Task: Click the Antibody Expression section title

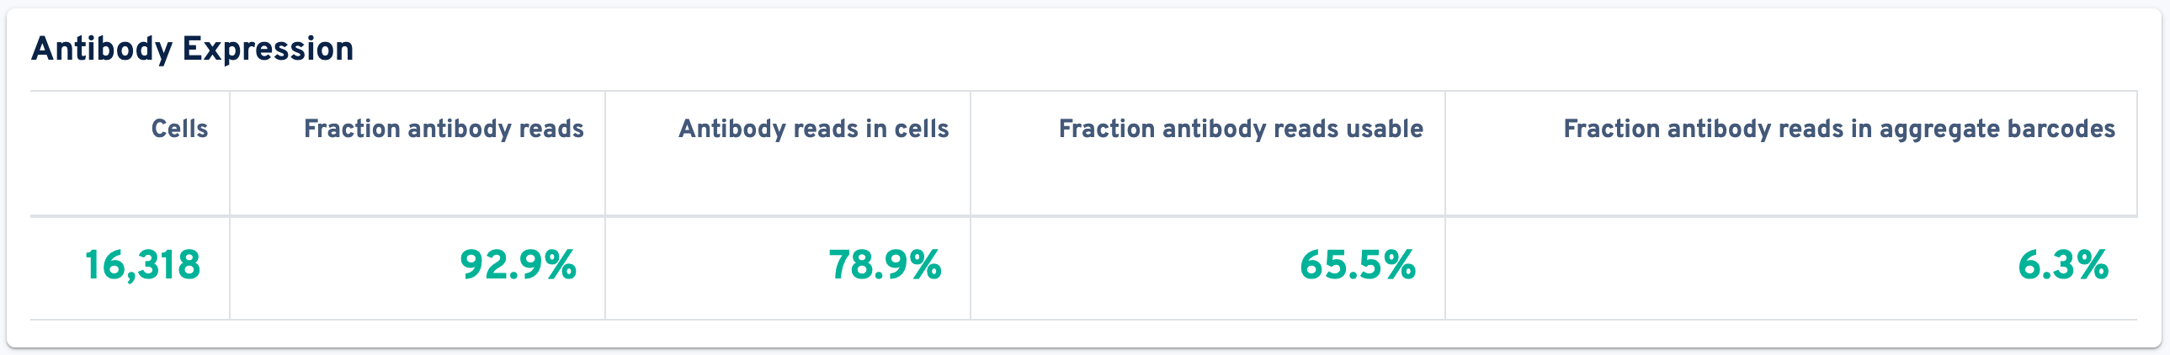Action: 192,49
